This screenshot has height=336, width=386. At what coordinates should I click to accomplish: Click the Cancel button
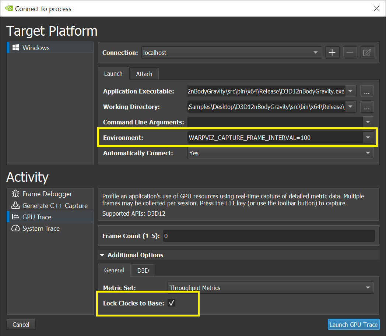point(21,324)
